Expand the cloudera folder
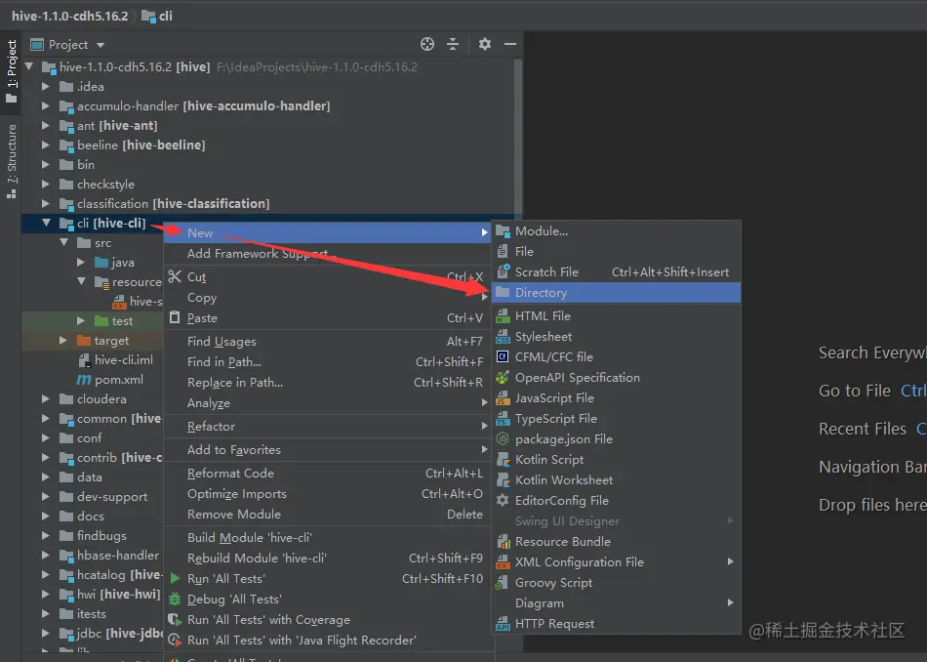 click(x=46, y=398)
